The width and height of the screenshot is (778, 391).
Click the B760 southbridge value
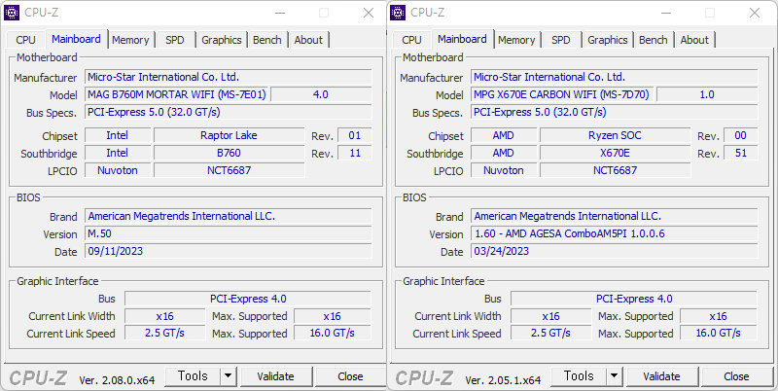(x=229, y=153)
